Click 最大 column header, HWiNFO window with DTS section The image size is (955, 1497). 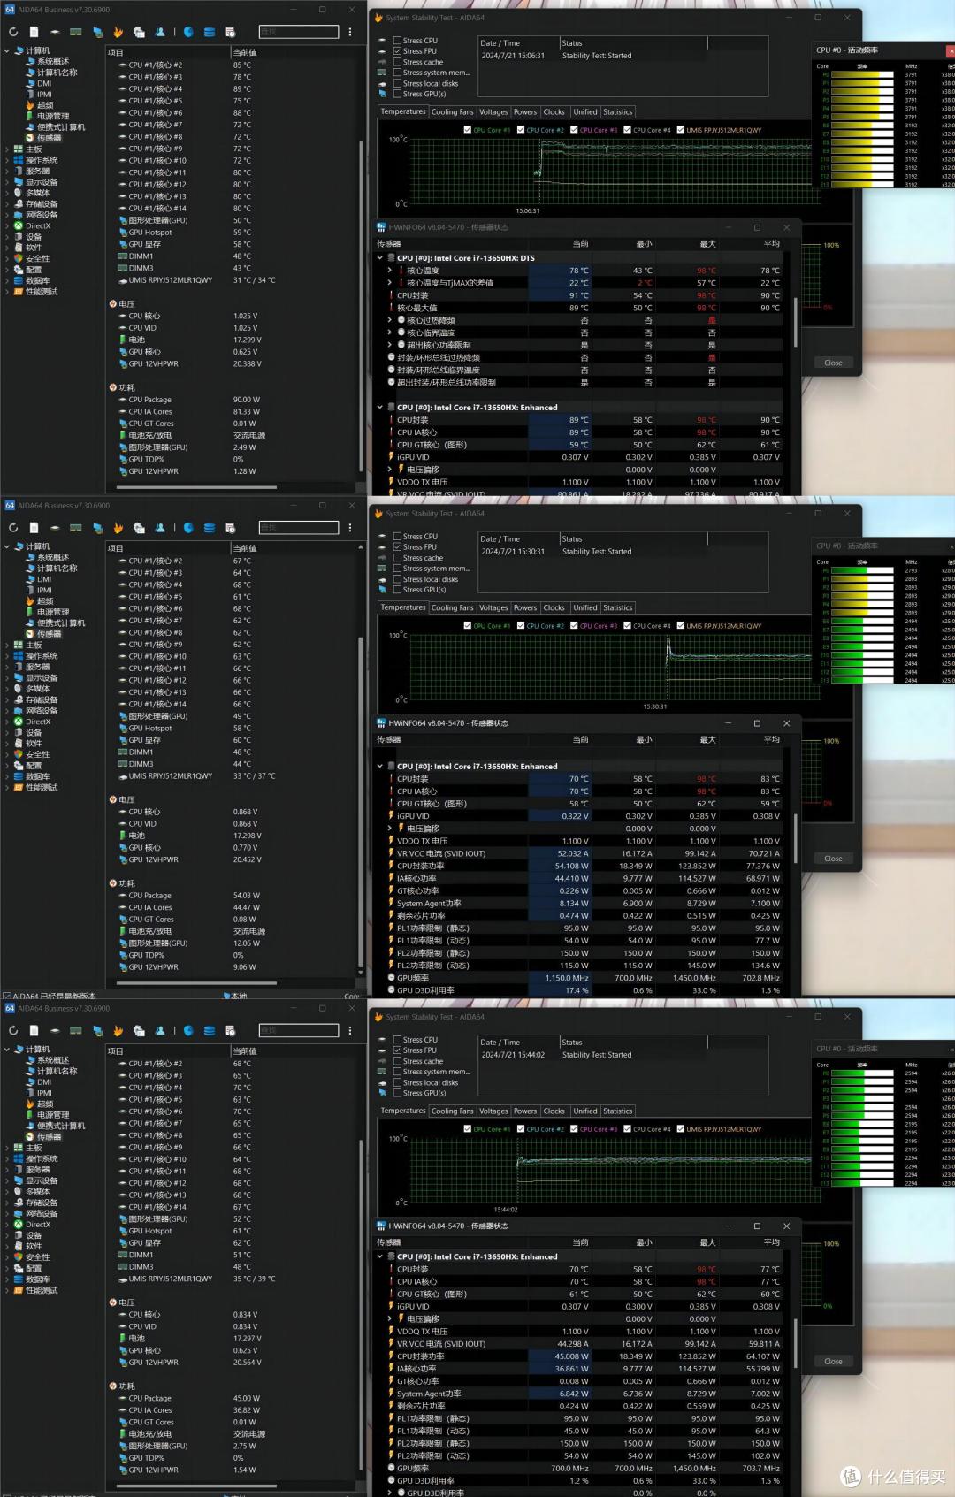[707, 243]
